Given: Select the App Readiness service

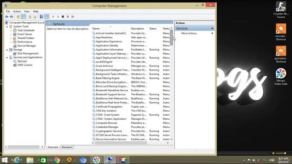Looking at the screenshot, I should (x=104, y=37).
